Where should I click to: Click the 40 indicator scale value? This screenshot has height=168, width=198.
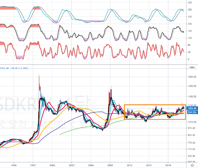[x=189, y=52]
